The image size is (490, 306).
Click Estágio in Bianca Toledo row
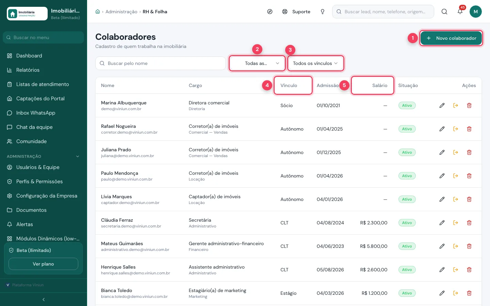point(289,293)
